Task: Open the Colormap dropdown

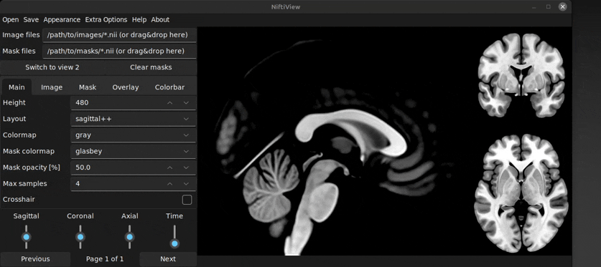Action: [134, 135]
